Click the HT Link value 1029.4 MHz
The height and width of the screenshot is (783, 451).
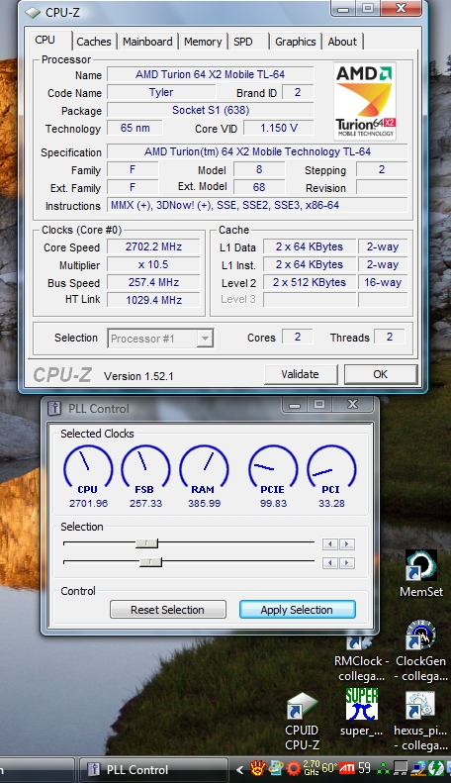tap(153, 300)
